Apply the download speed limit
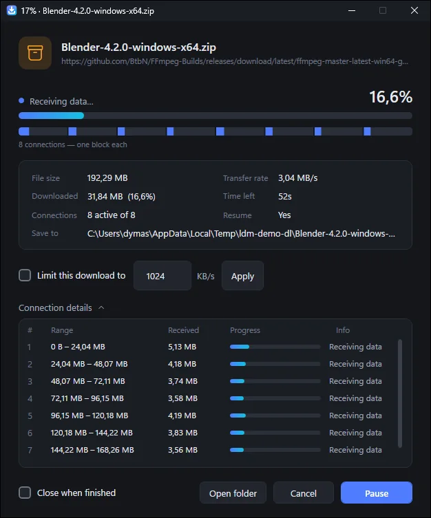Viewport: 431px width, 518px height. (x=242, y=276)
